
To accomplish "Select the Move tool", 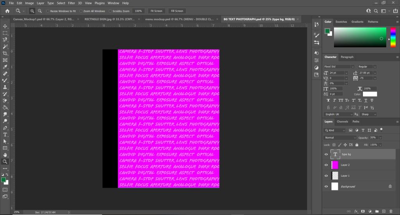I will point(5,26).
